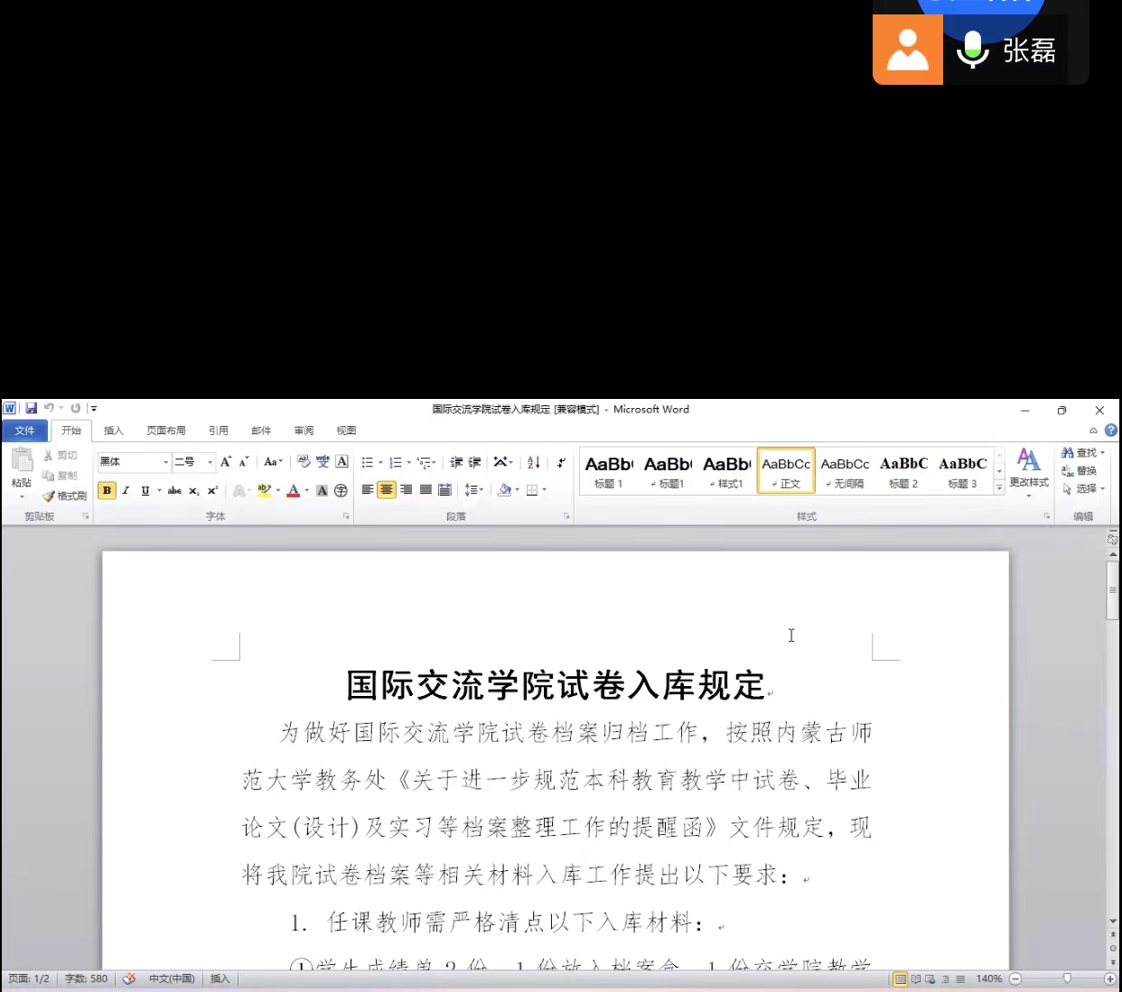The image size is (1122, 992).
Task: Toggle center alignment button
Action: coord(387,490)
